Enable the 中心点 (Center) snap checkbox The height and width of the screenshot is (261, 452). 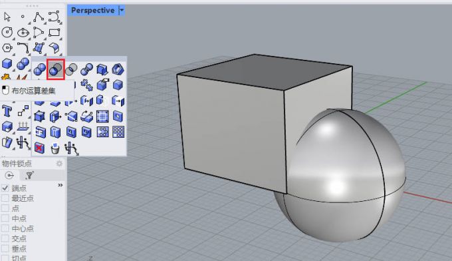5,228
